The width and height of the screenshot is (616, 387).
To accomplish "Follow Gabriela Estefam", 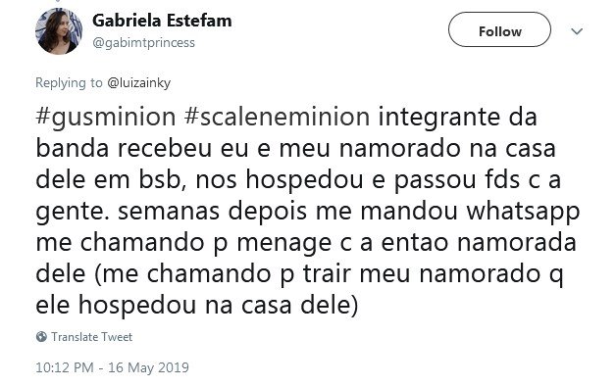I will 499,29.
